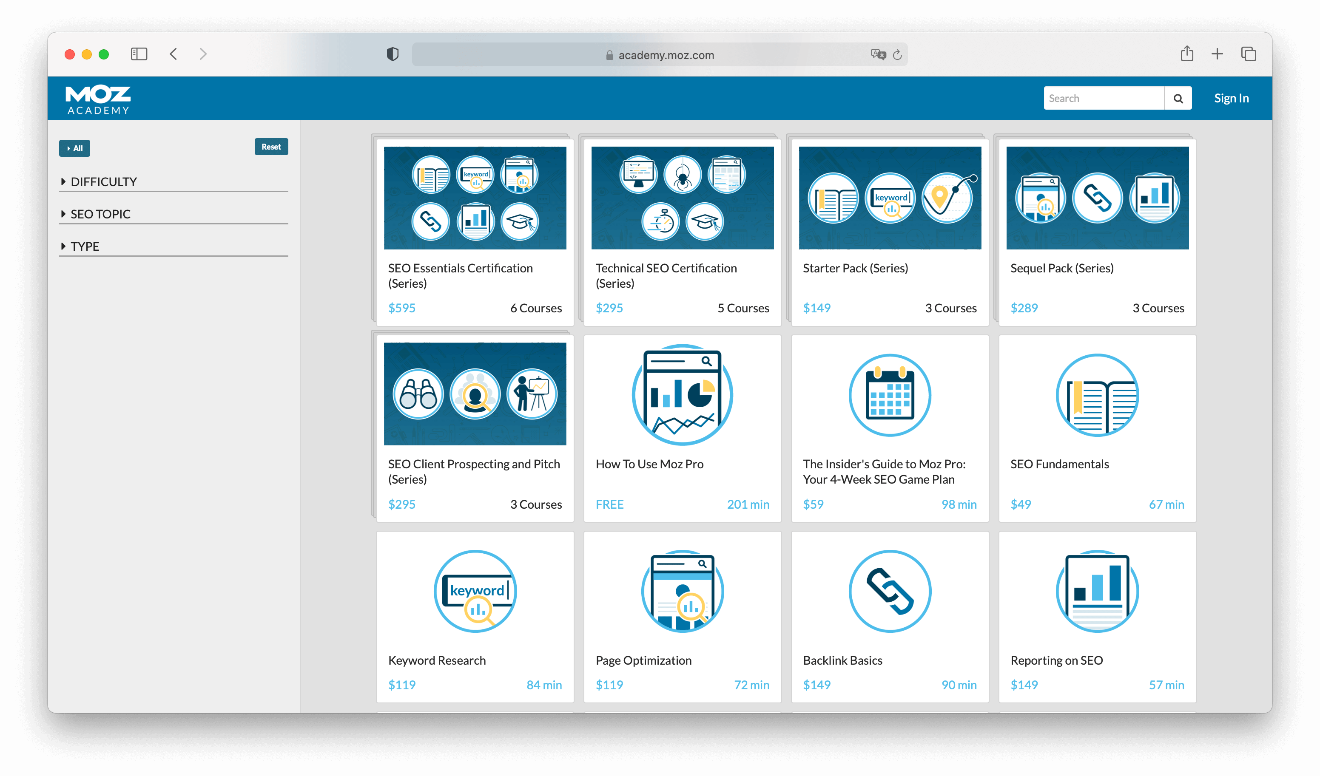Click the 6 Courses label
The image size is (1320, 776).
click(535, 308)
